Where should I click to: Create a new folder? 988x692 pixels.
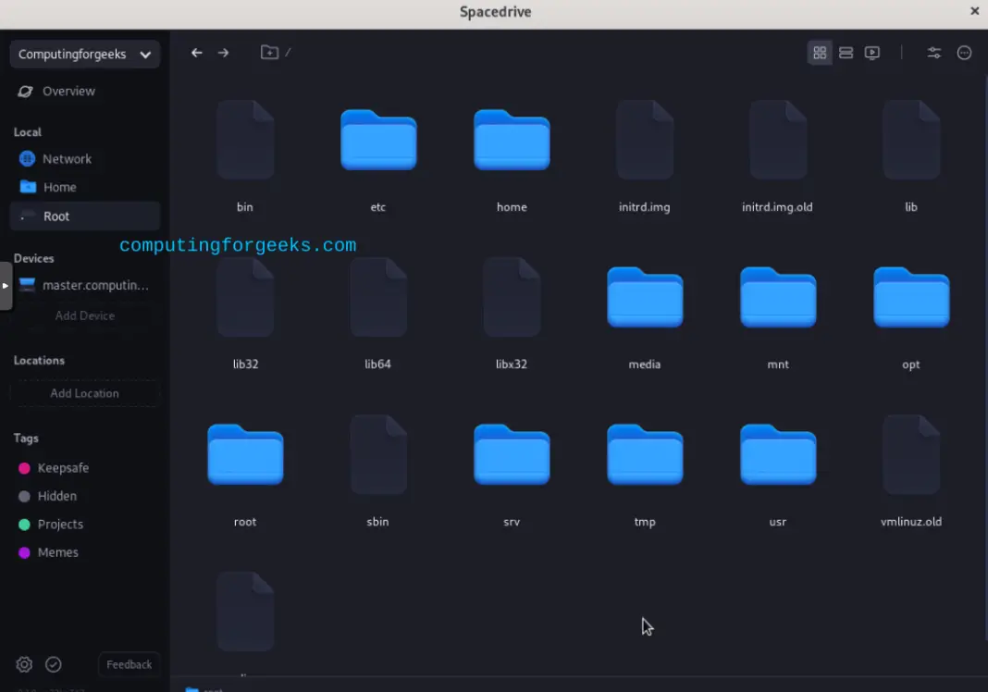point(270,53)
